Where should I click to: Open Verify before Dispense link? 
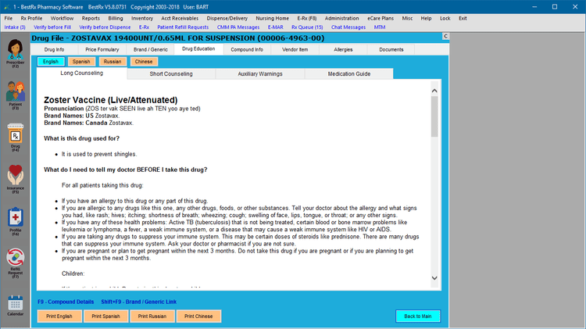105,27
